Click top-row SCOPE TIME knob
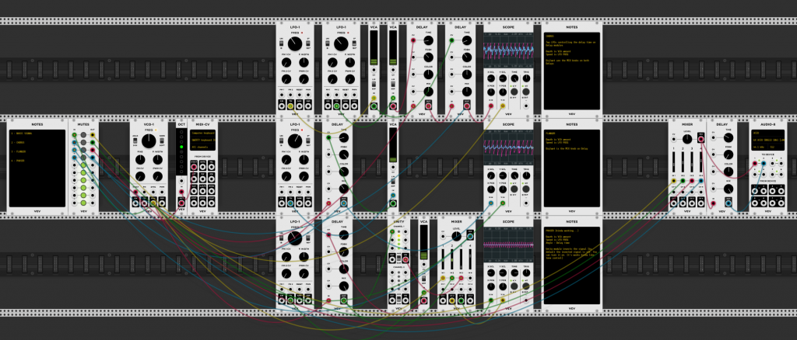797x340 pixels. click(514, 78)
